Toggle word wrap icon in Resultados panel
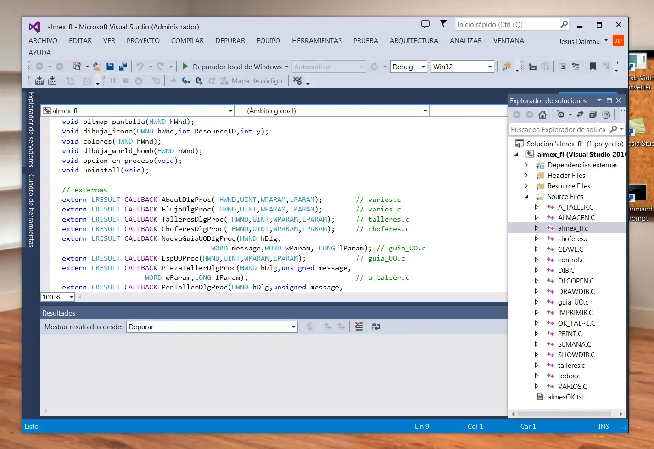 click(375, 327)
